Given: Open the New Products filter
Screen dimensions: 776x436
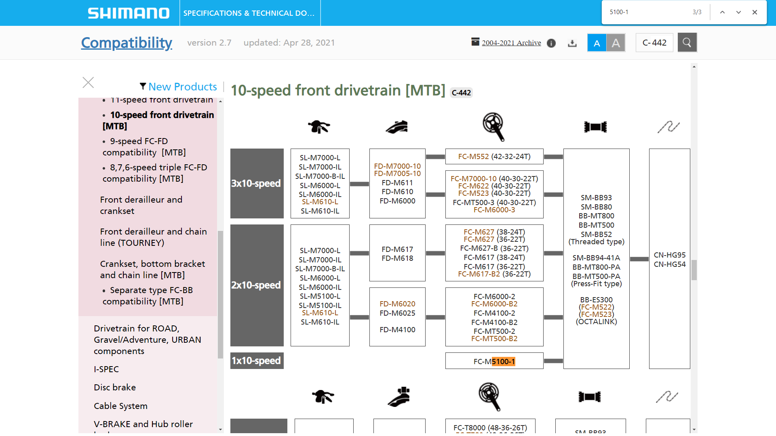Looking at the screenshot, I should pos(182,86).
